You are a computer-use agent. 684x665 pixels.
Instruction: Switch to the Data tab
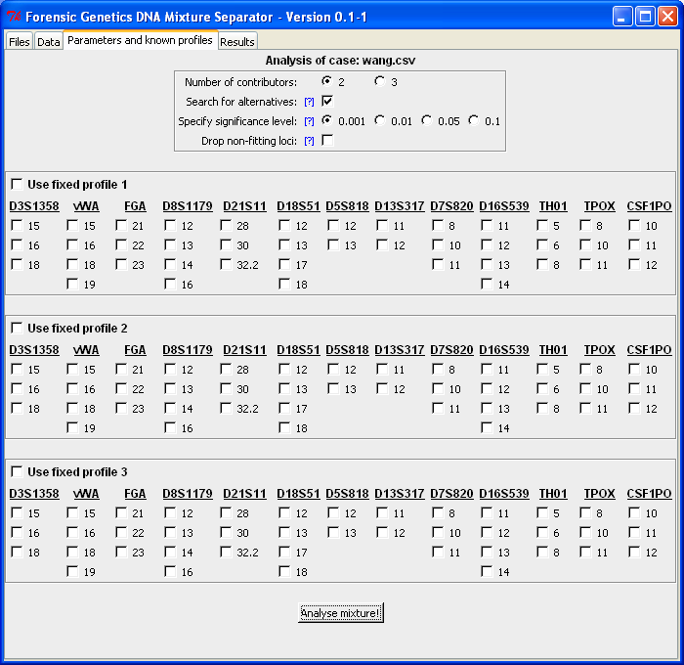coord(49,41)
